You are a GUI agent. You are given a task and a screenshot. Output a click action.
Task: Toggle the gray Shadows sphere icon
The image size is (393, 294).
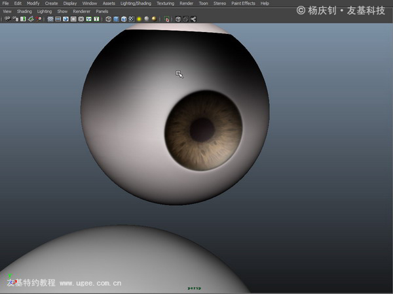point(147,19)
